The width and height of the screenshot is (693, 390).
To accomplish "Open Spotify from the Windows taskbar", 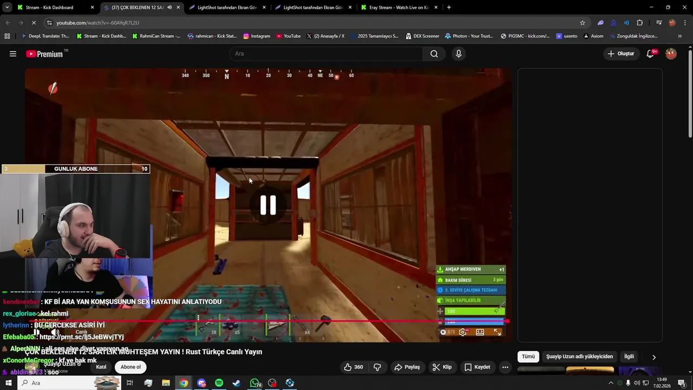I will pyautogui.click(x=219, y=383).
